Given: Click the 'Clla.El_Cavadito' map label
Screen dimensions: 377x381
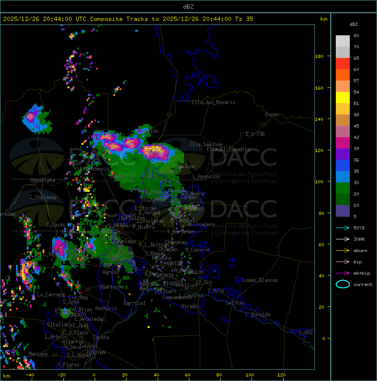Looking at the screenshot, I should coord(228,149).
